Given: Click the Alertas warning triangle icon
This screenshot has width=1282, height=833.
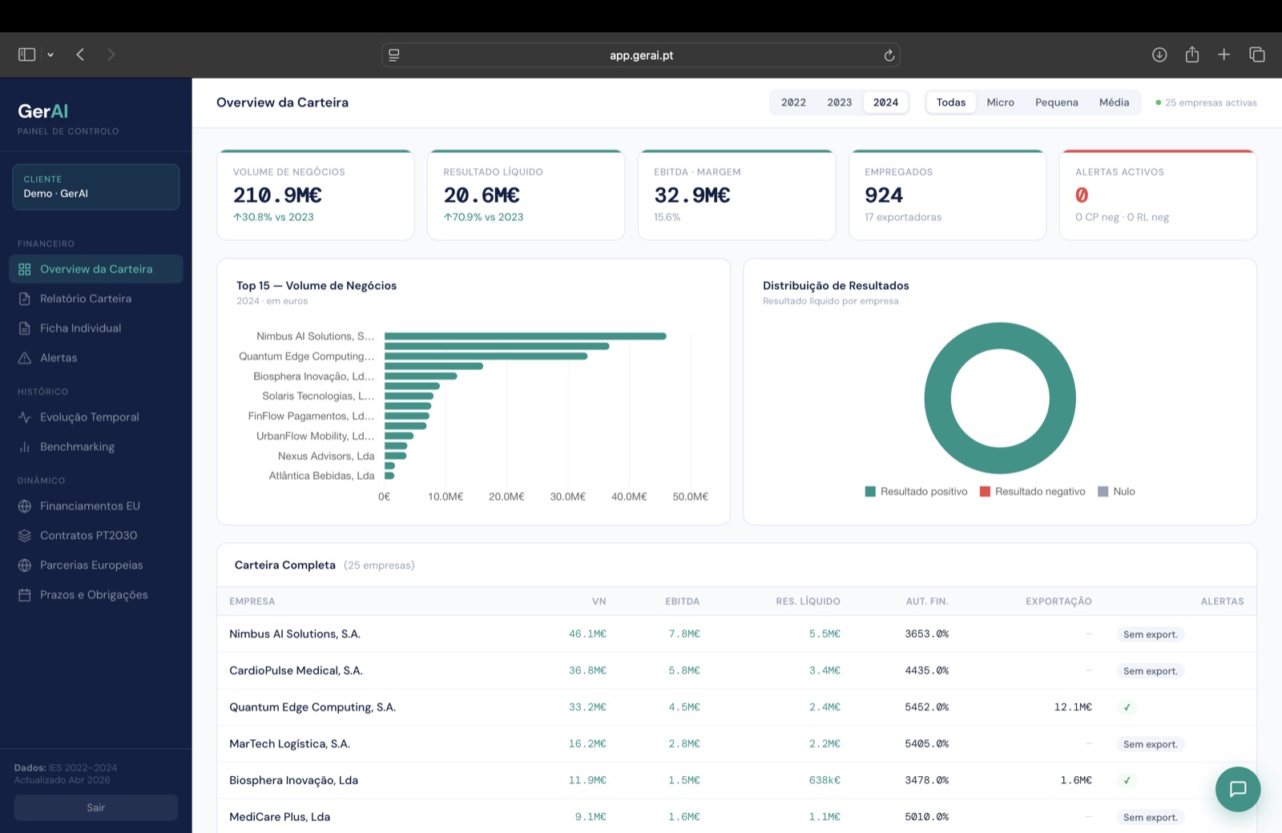Looking at the screenshot, I should tap(25, 358).
